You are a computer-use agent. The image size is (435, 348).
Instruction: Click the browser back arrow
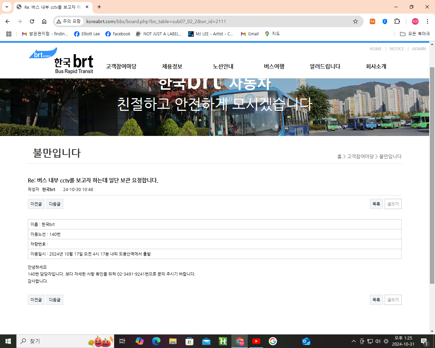point(7,21)
